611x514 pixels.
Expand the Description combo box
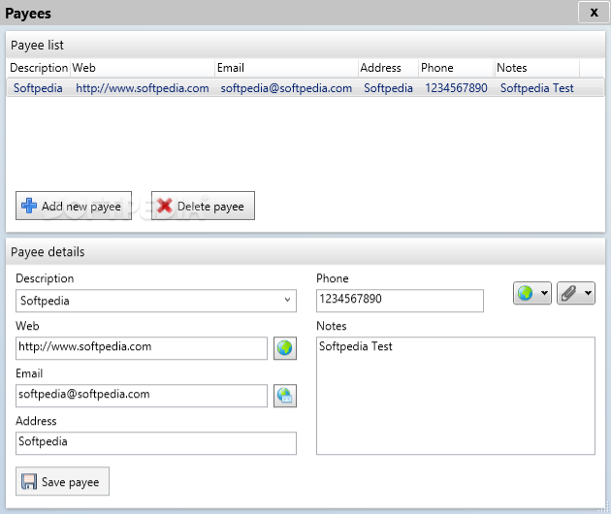[287, 300]
